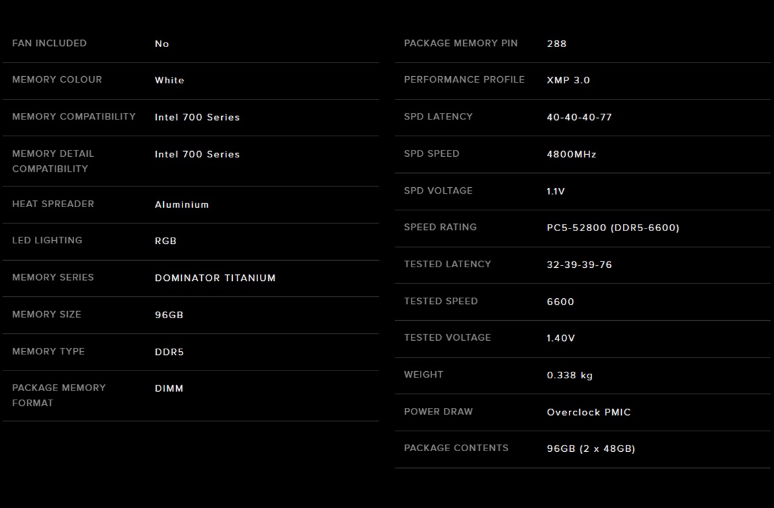Select the weight value '0.338 kg'
Image resolution: width=774 pixels, height=508 pixels.
[570, 375]
